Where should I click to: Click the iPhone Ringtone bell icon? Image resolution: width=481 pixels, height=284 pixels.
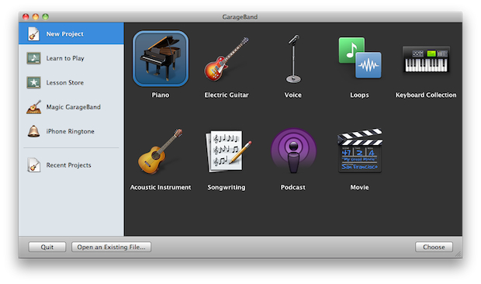pyautogui.click(x=33, y=131)
